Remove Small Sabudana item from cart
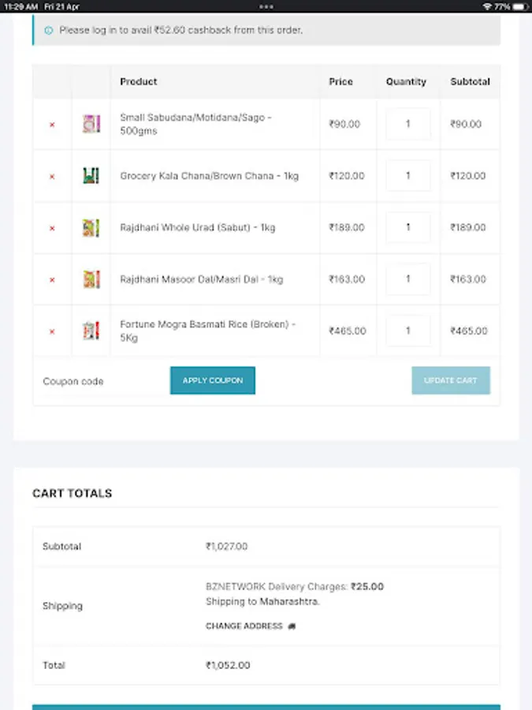Screen dimensions: 532x710 pos(52,125)
